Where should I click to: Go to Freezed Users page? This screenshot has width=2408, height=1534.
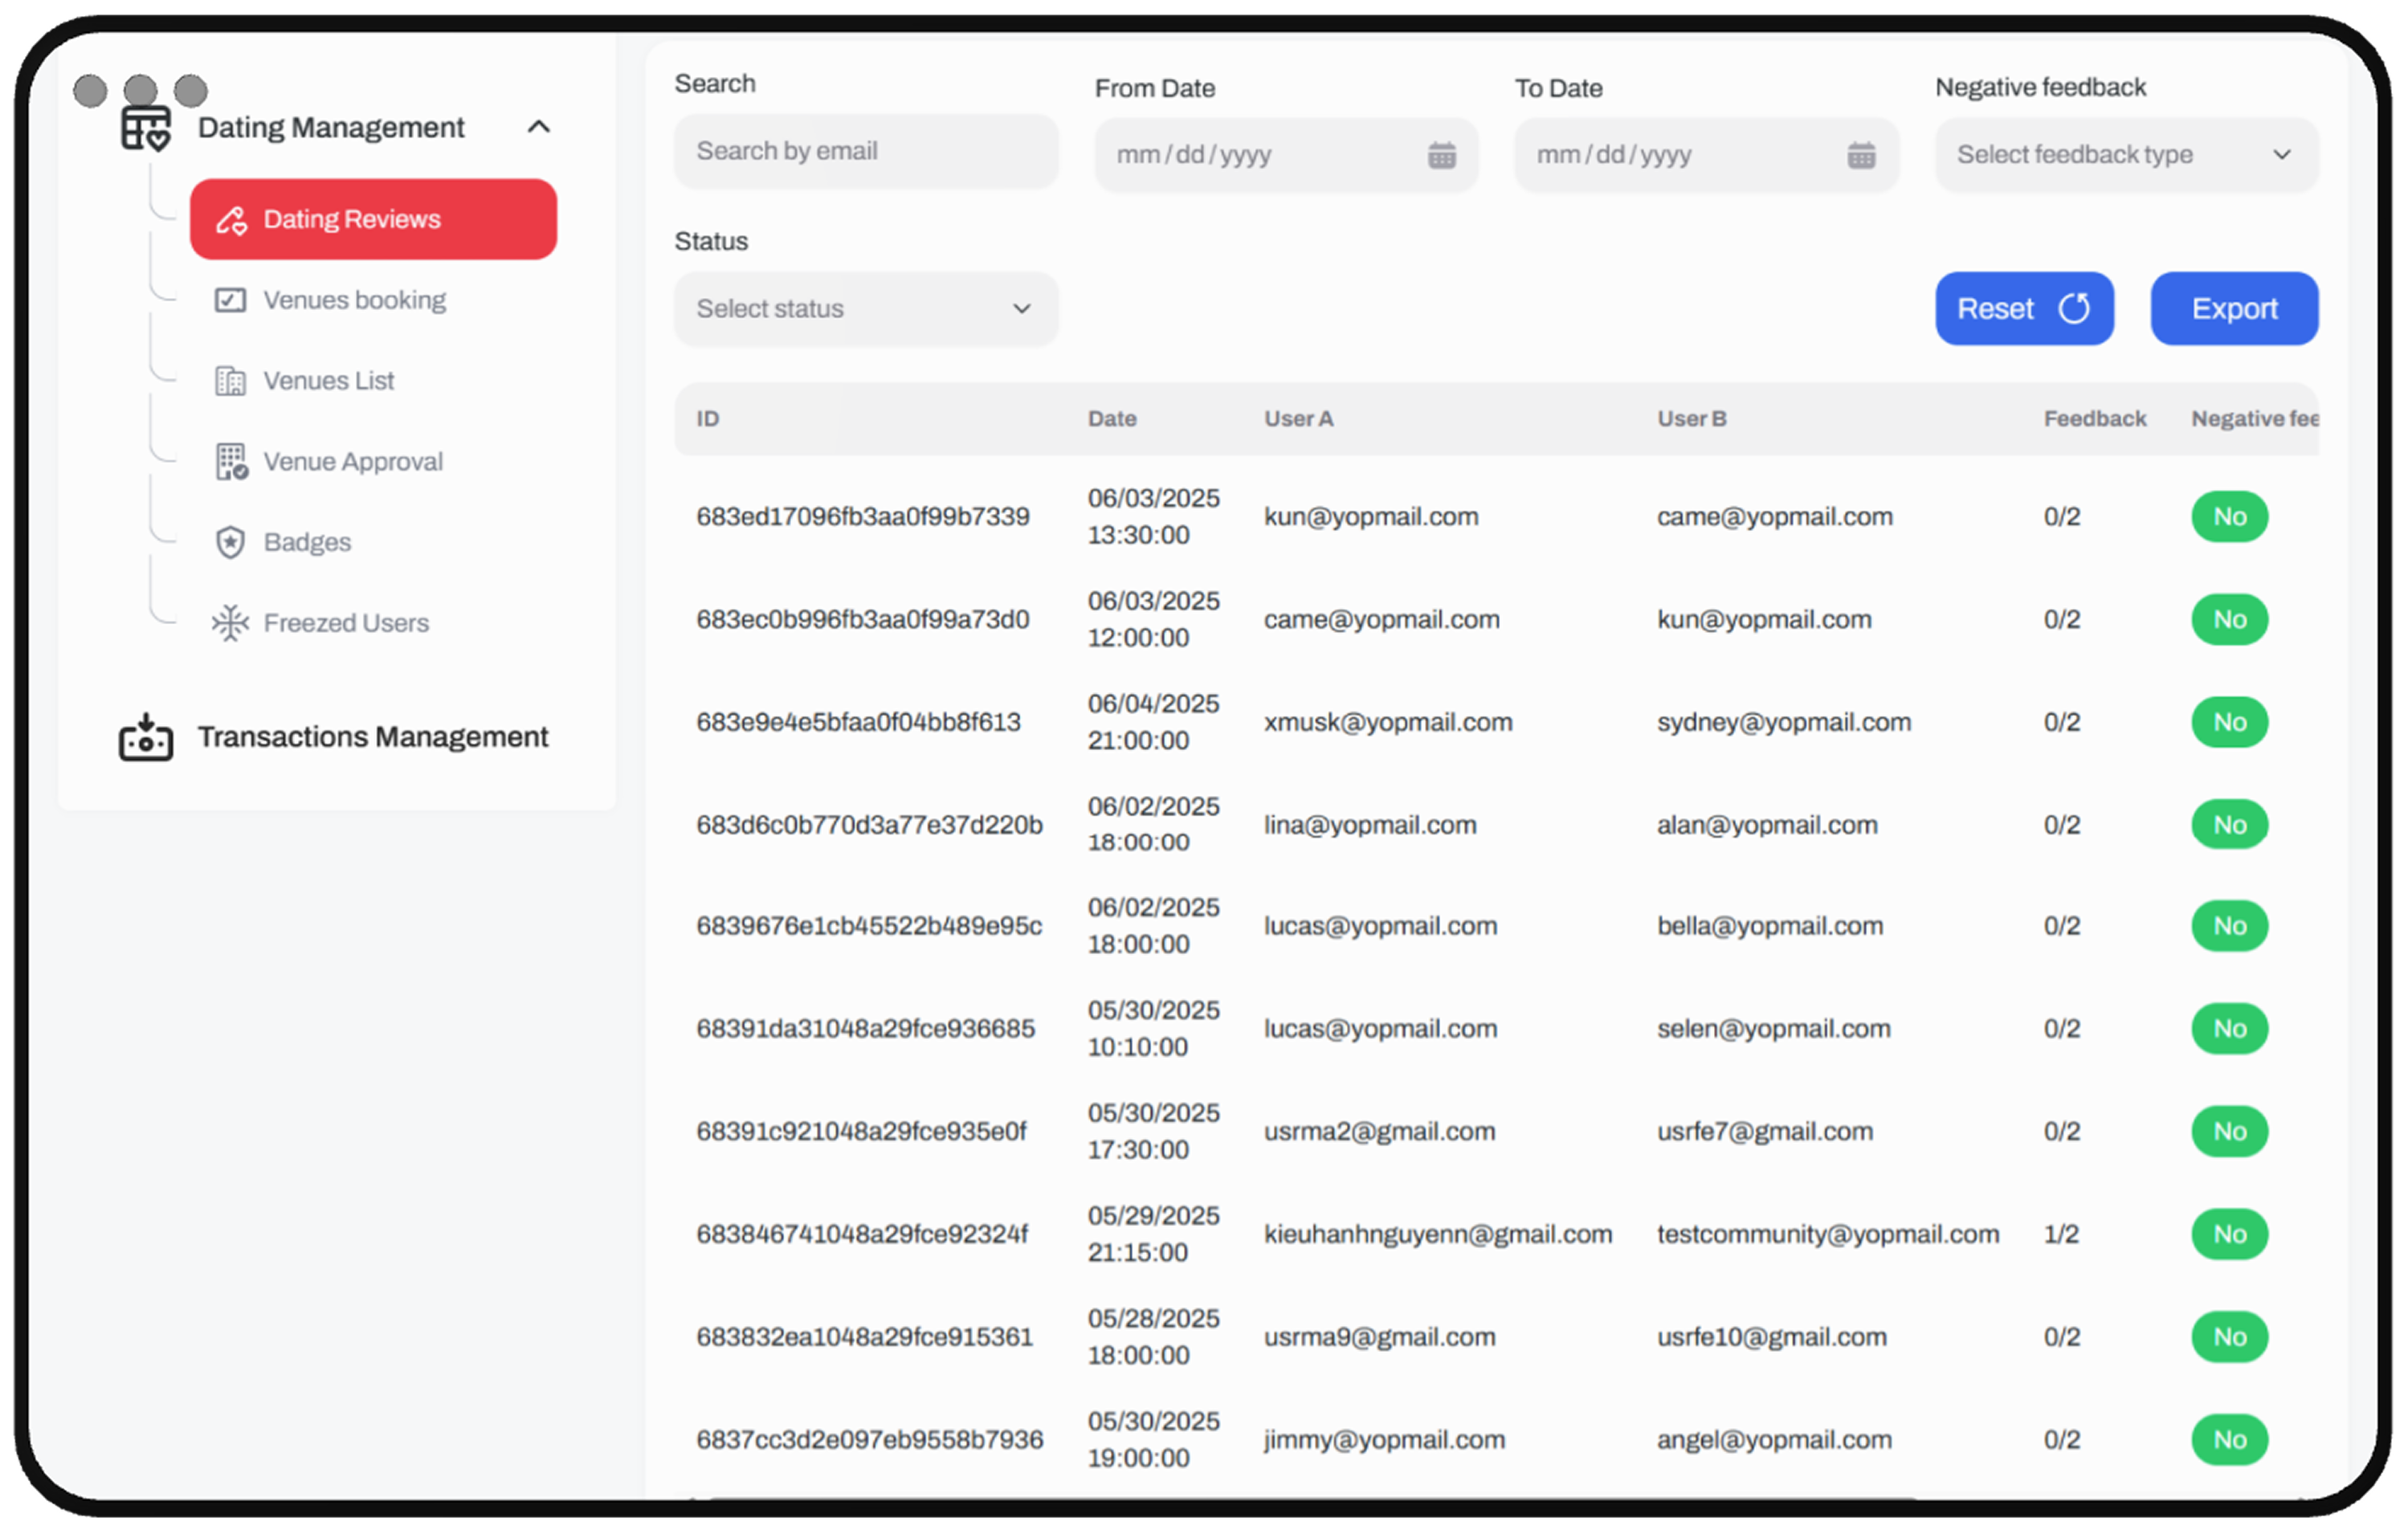pos(346,623)
